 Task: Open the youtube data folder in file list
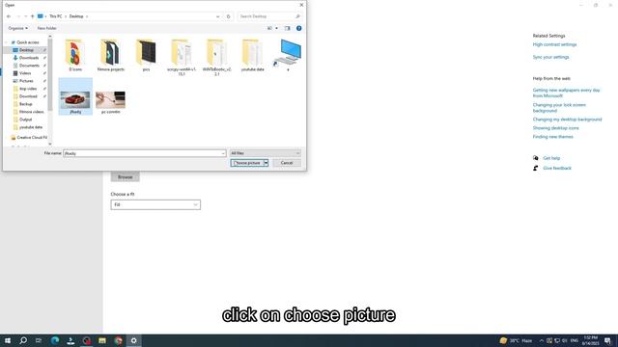(252, 55)
